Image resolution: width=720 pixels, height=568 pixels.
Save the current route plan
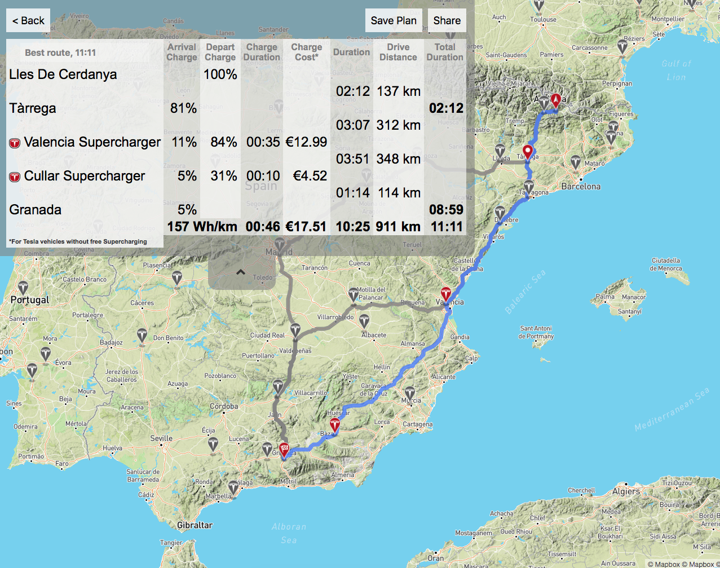[393, 21]
